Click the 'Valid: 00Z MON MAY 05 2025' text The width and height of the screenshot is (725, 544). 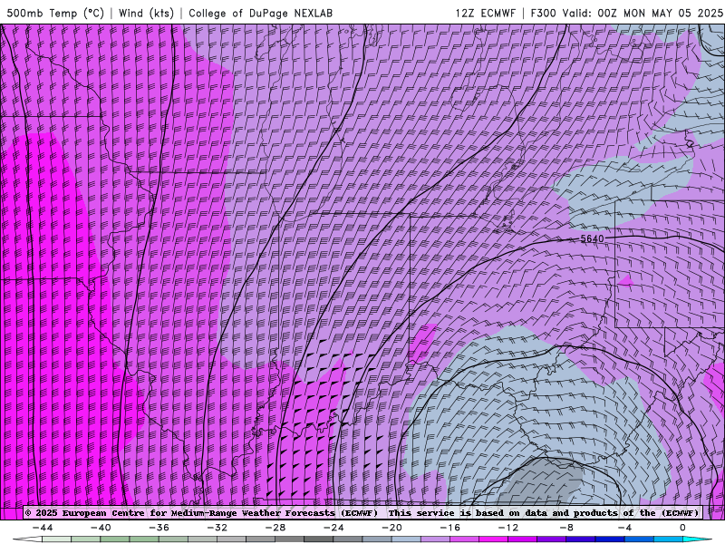643,13
